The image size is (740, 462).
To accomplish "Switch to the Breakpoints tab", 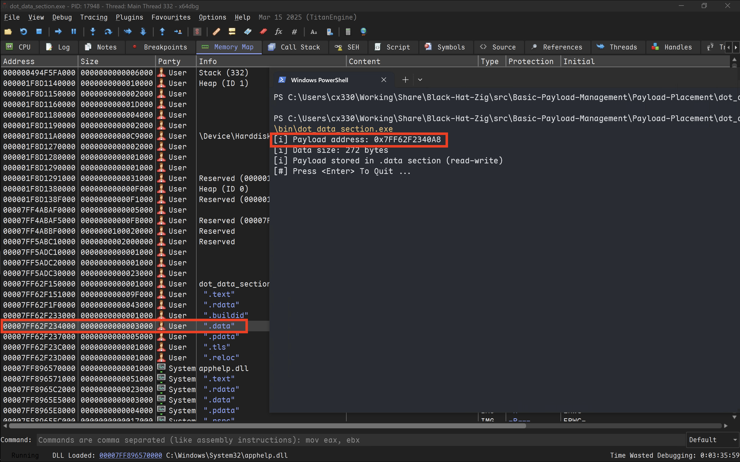I will click(160, 47).
